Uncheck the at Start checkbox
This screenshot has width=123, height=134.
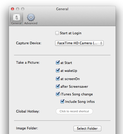point(58,63)
